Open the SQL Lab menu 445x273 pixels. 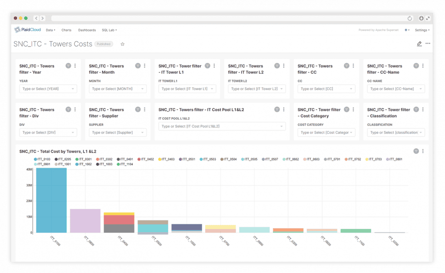[109, 30]
